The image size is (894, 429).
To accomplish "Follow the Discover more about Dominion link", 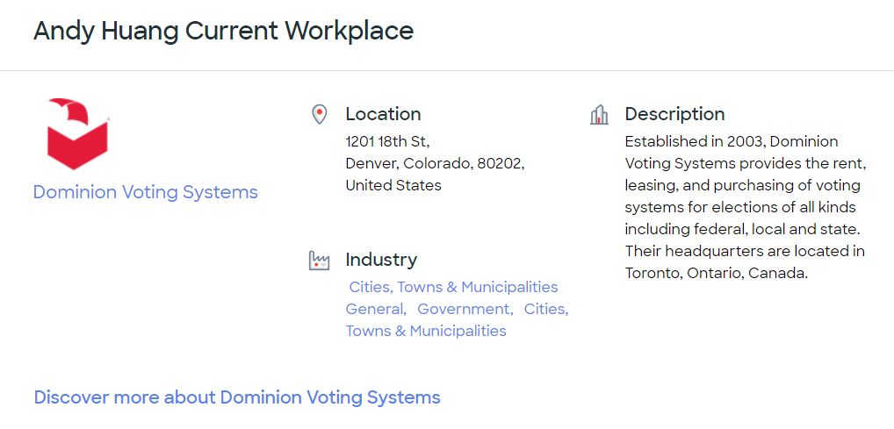I will pos(237,397).
